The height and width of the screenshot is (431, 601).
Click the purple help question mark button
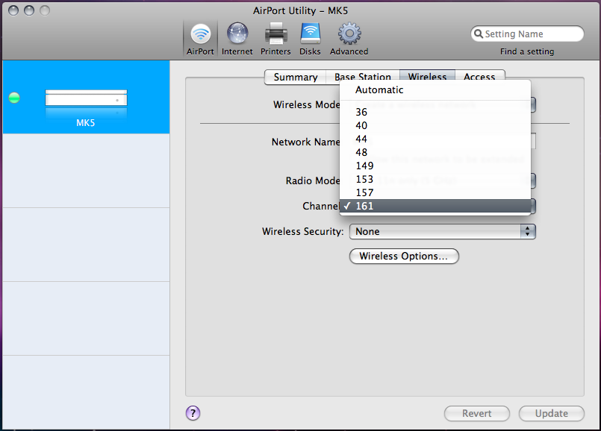tap(193, 413)
